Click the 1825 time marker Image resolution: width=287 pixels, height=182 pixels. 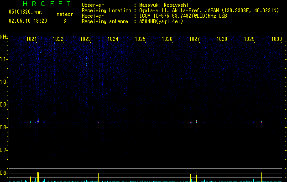click(x=140, y=39)
